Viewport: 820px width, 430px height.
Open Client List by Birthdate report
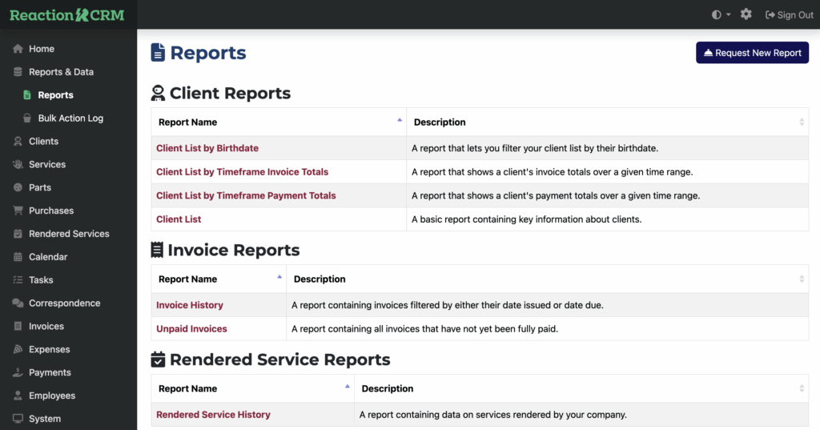(x=207, y=148)
